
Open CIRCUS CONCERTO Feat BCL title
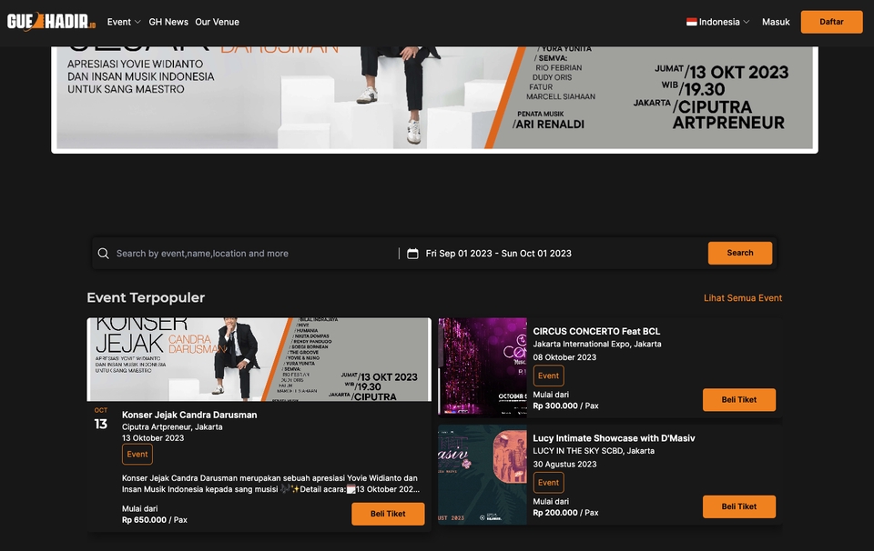(596, 331)
